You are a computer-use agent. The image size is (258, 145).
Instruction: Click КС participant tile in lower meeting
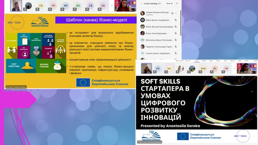point(215,68)
